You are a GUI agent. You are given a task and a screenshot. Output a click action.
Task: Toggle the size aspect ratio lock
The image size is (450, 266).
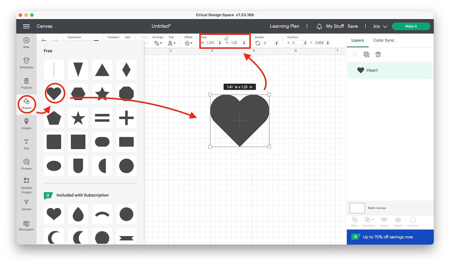tap(226, 38)
